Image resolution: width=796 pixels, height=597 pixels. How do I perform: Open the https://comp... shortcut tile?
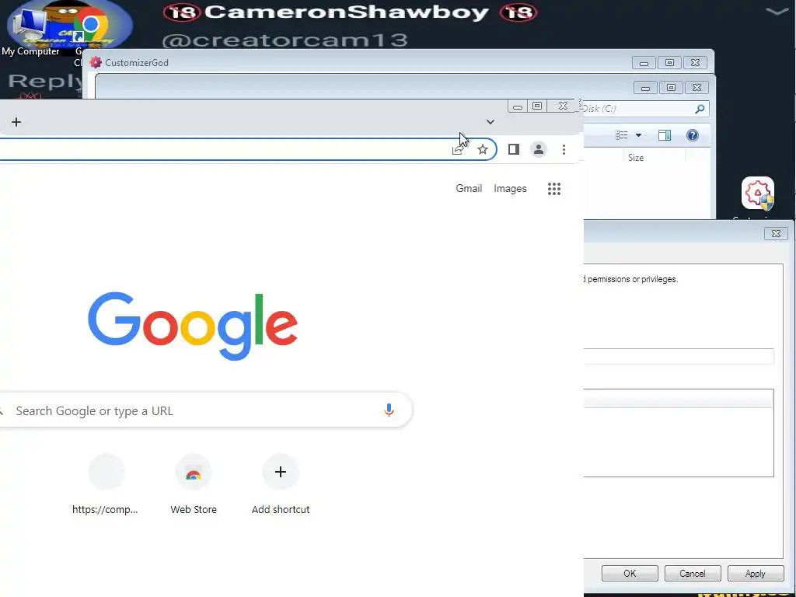pos(105,484)
